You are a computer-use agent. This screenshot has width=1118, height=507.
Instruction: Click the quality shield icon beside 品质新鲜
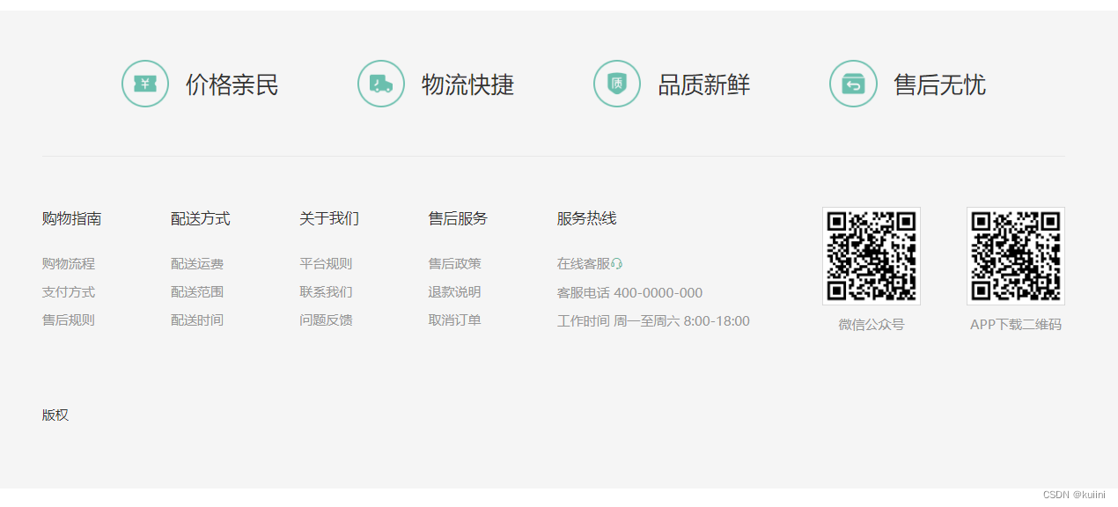(617, 84)
